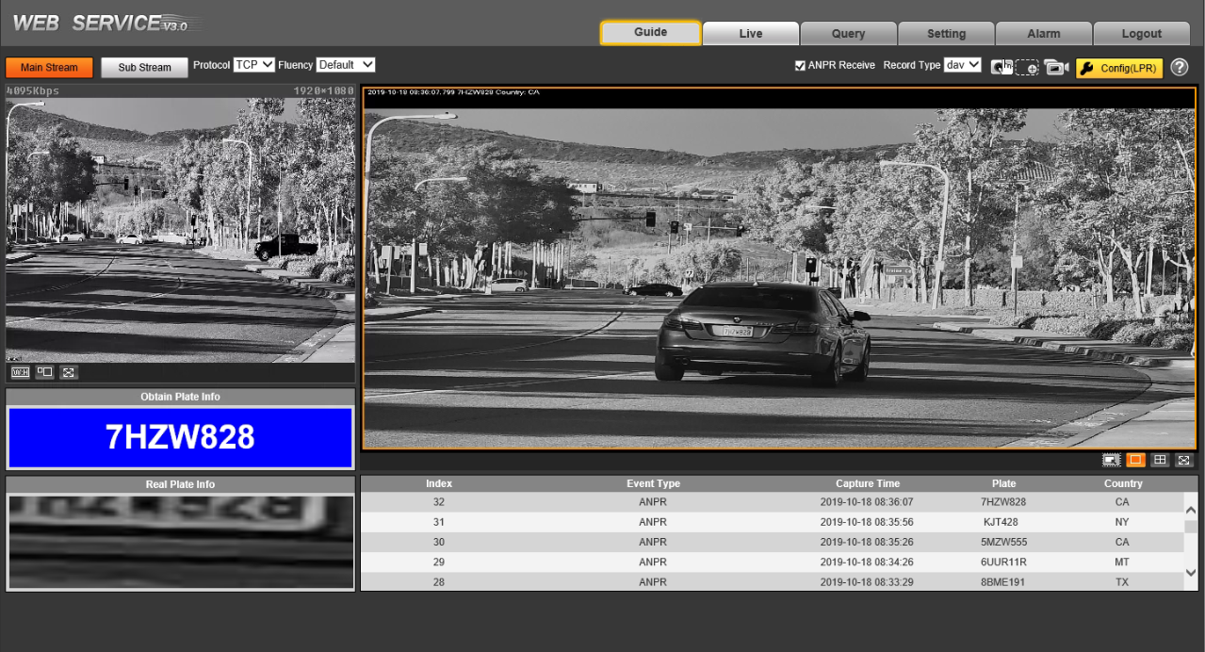Expand the Fluency Default dropdown

pos(346,65)
